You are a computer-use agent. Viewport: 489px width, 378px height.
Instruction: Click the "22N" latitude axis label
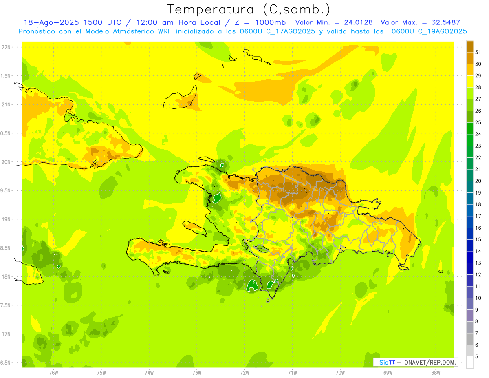pyautogui.click(x=6, y=47)
